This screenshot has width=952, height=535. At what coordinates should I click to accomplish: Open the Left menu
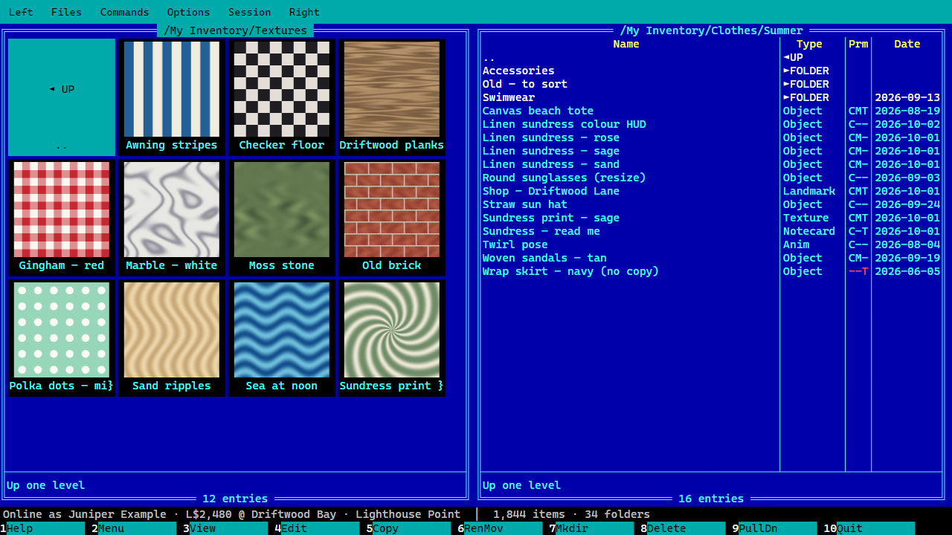pos(21,12)
